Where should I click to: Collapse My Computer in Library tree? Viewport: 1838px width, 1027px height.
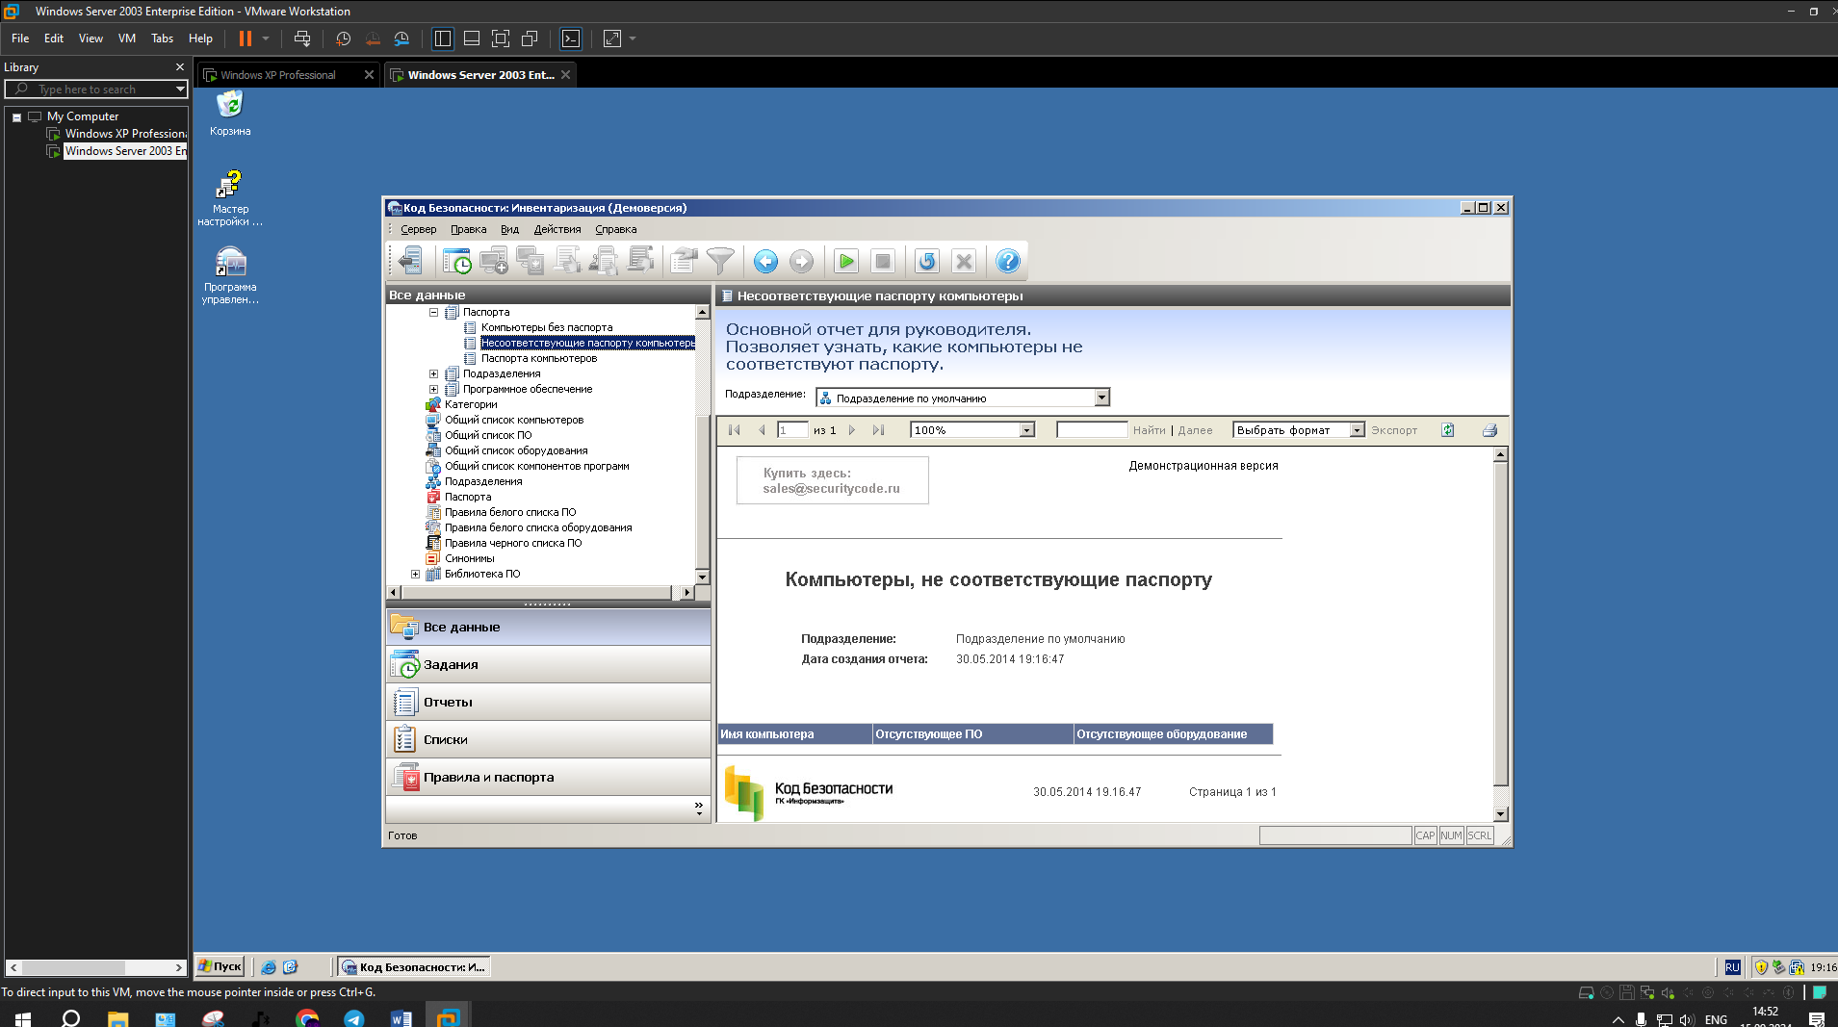tap(16, 117)
